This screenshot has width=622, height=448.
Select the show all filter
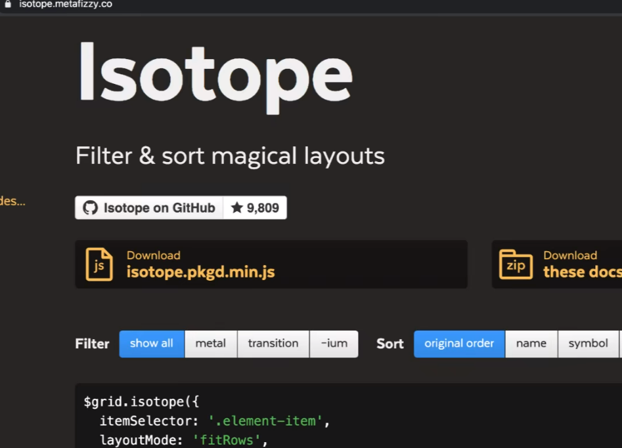pyautogui.click(x=152, y=344)
